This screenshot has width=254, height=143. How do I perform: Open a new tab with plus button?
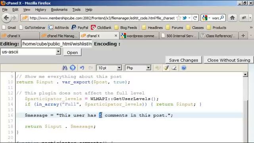[243, 36]
